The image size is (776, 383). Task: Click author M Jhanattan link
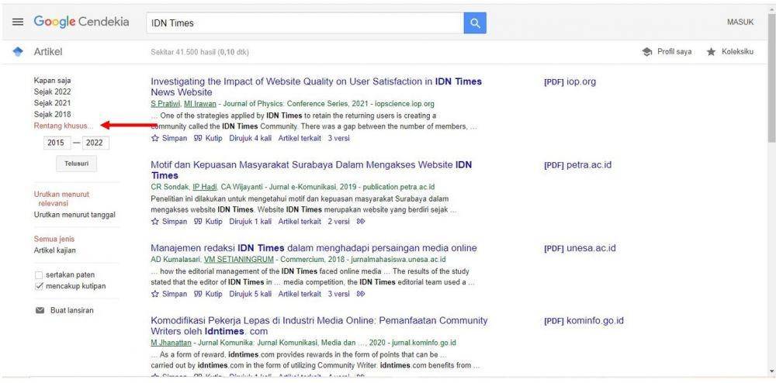point(171,343)
